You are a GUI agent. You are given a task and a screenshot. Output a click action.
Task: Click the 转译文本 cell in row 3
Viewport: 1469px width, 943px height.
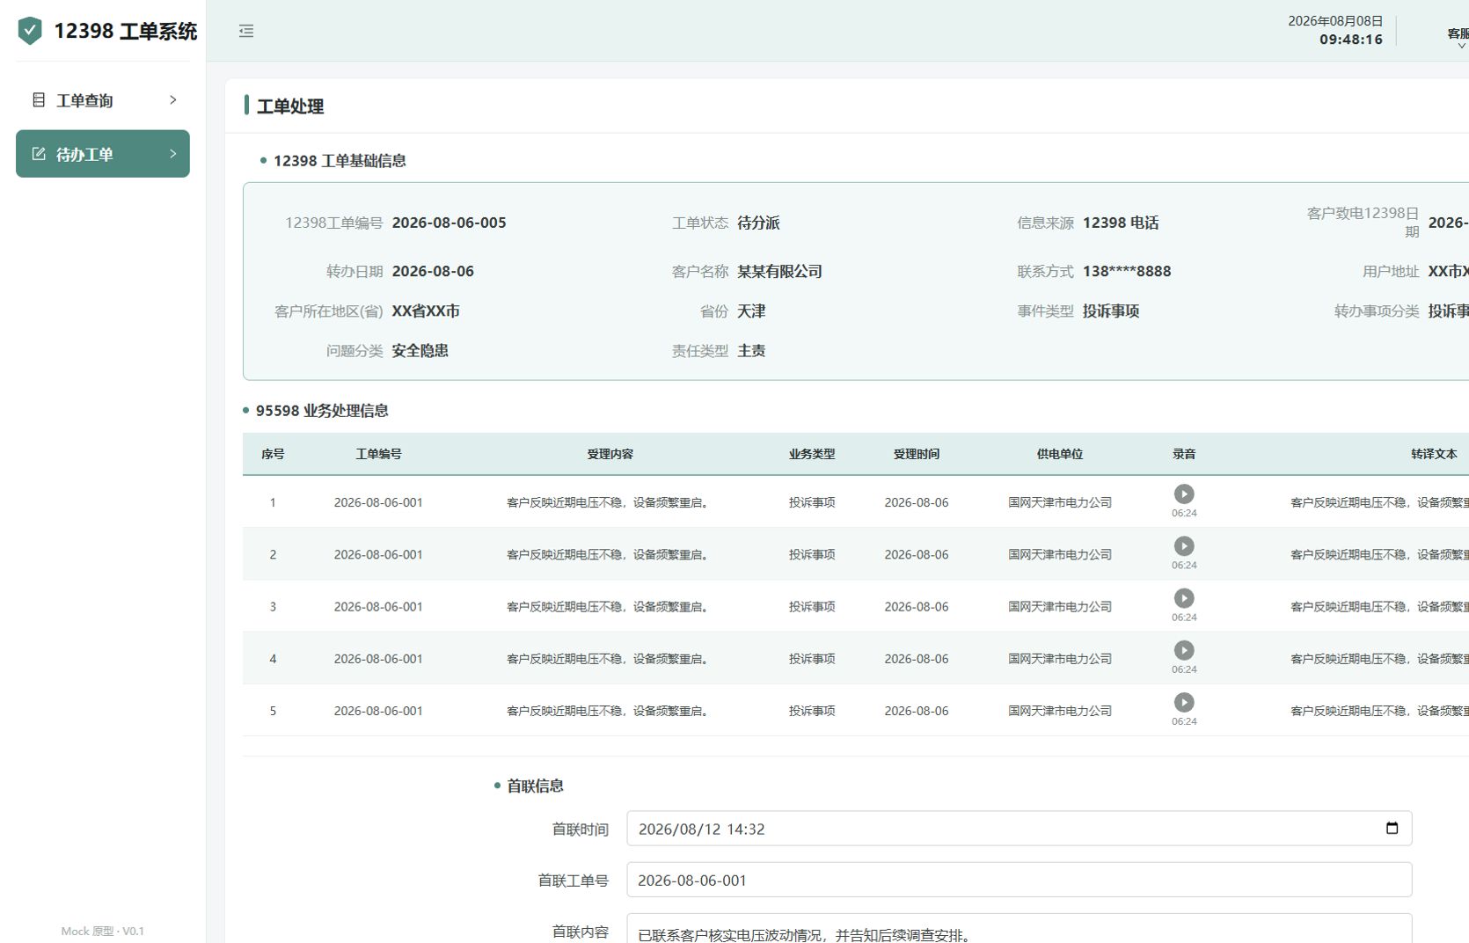coord(1379,606)
